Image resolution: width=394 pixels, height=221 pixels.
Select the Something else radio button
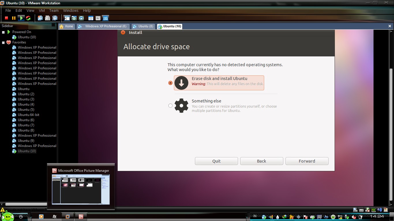click(x=170, y=106)
